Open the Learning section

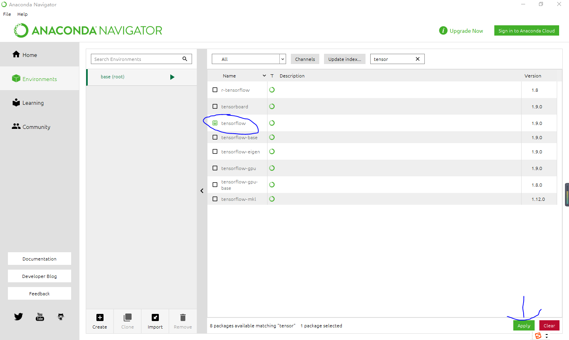pos(40,103)
